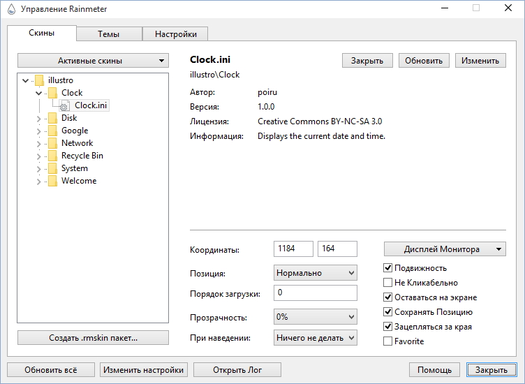Click the Clock.ini gear file icon
Viewport: 525px width, 384px height.
pyautogui.click(x=64, y=106)
